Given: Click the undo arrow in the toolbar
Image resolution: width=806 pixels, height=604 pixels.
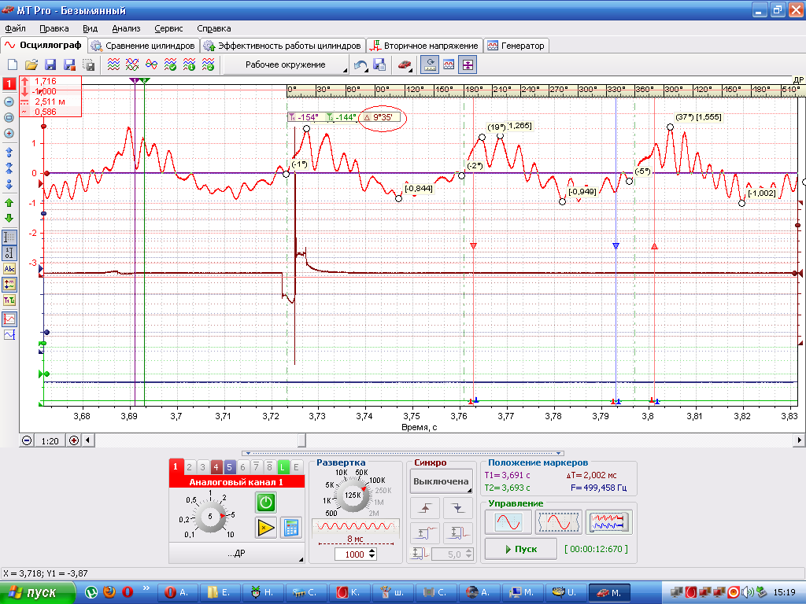Looking at the screenshot, I should coord(360,64).
